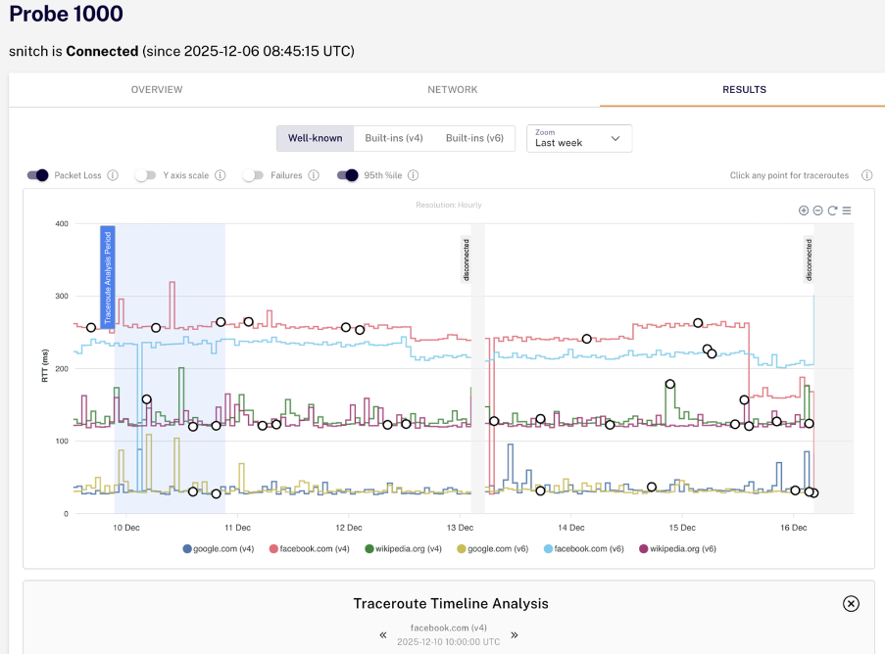The image size is (886, 654).
Task: Show info about clicking points for traceroutes
Action: (x=866, y=175)
